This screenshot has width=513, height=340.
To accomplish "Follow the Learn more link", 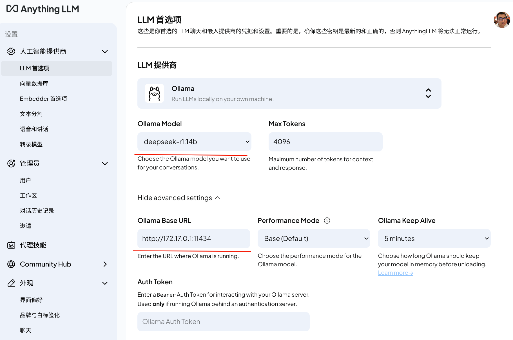I will coord(395,273).
